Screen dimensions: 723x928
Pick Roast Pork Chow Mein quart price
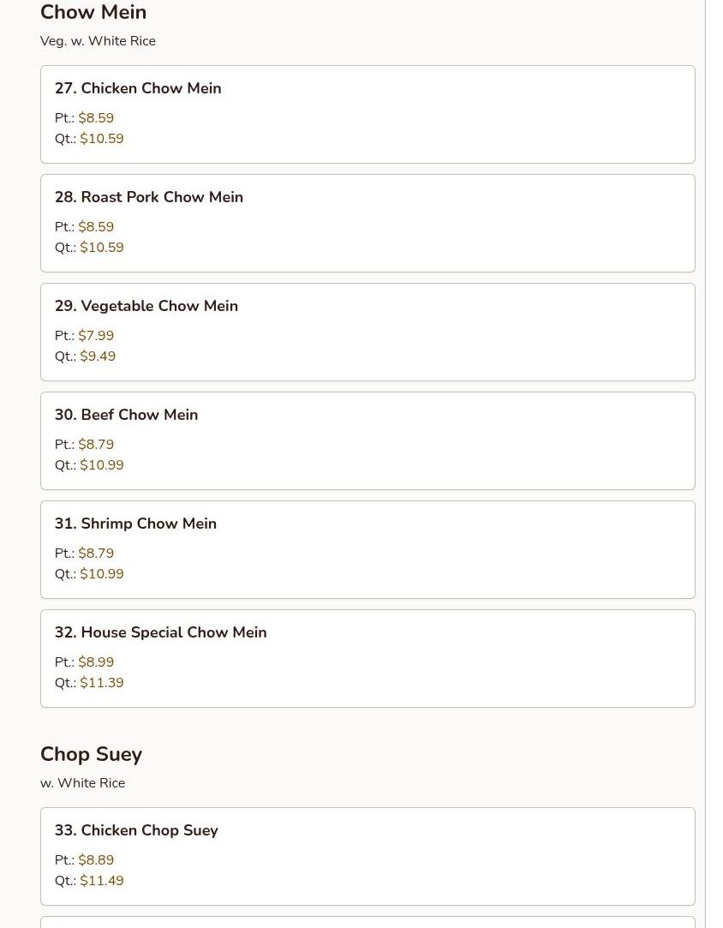tap(101, 248)
